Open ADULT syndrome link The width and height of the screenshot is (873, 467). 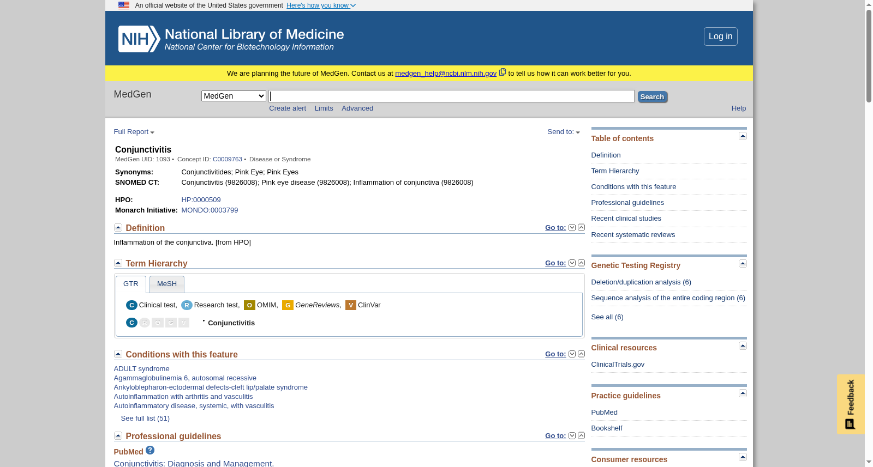141,369
